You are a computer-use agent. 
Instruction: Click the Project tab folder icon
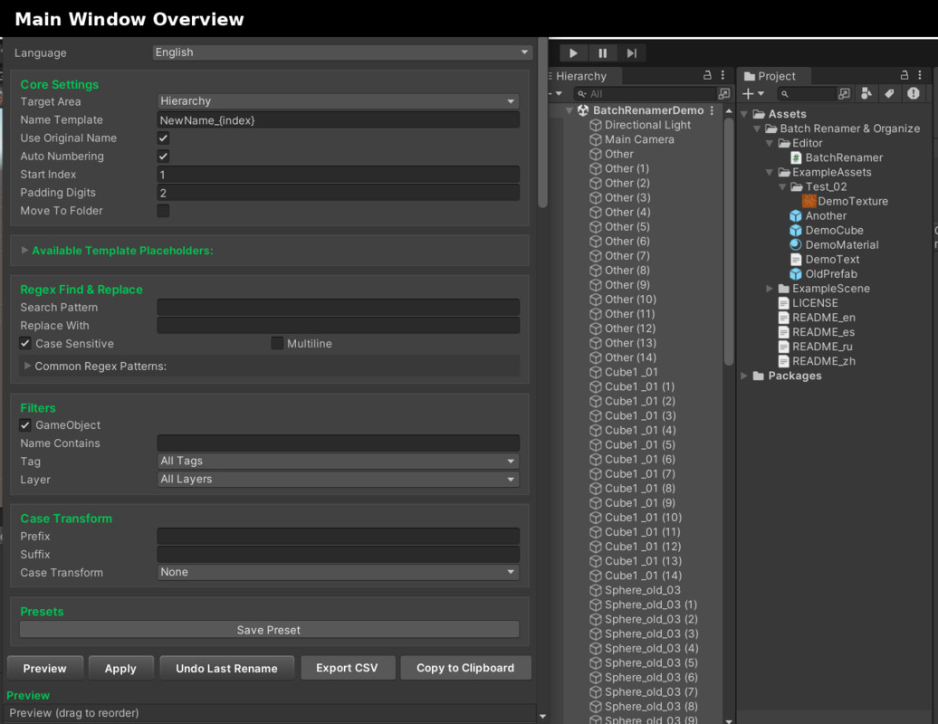(750, 76)
